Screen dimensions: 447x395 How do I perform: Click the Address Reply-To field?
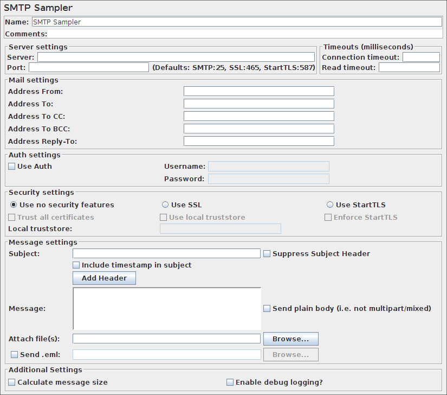(x=258, y=141)
